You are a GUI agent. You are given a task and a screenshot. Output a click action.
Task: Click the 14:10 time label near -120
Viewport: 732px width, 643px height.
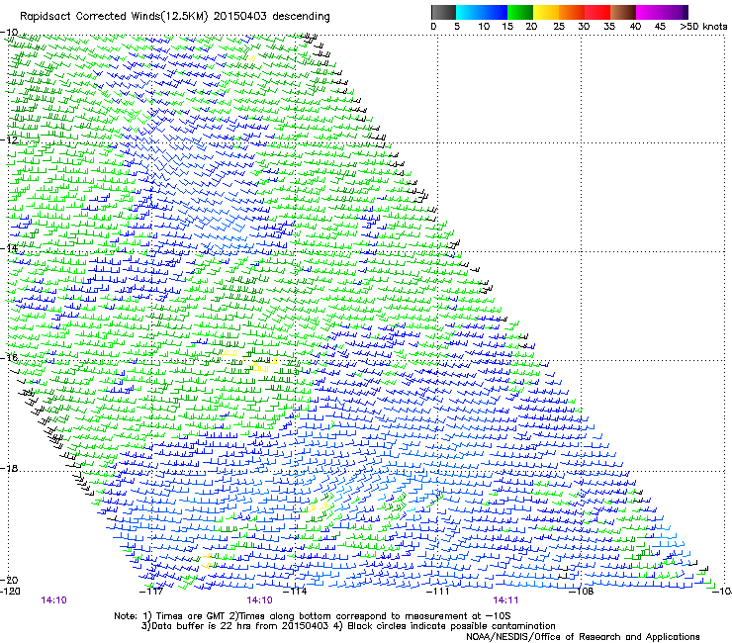[53, 600]
